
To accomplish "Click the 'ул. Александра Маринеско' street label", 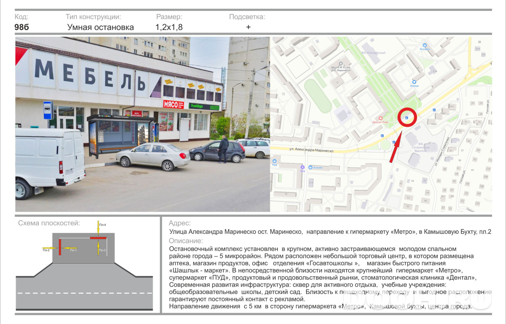I will (312, 151).
